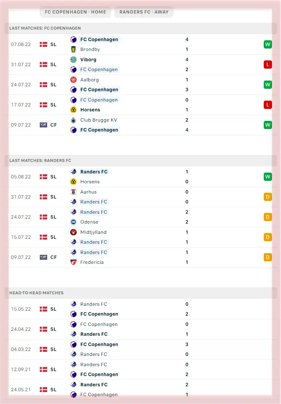Open the Aalborg team logo
The width and height of the screenshot is (281, 404).
tap(73, 80)
